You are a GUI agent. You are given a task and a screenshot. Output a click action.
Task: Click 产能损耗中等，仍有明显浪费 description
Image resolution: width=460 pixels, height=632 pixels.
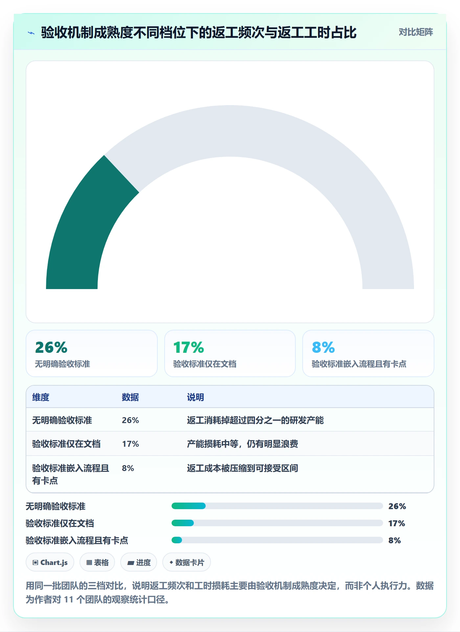pyautogui.click(x=242, y=444)
